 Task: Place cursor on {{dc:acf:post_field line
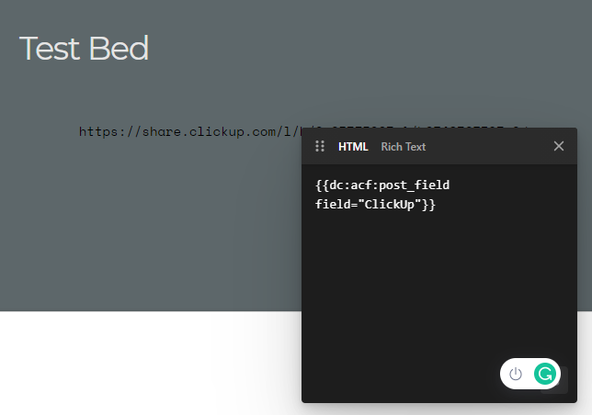tap(382, 185)
